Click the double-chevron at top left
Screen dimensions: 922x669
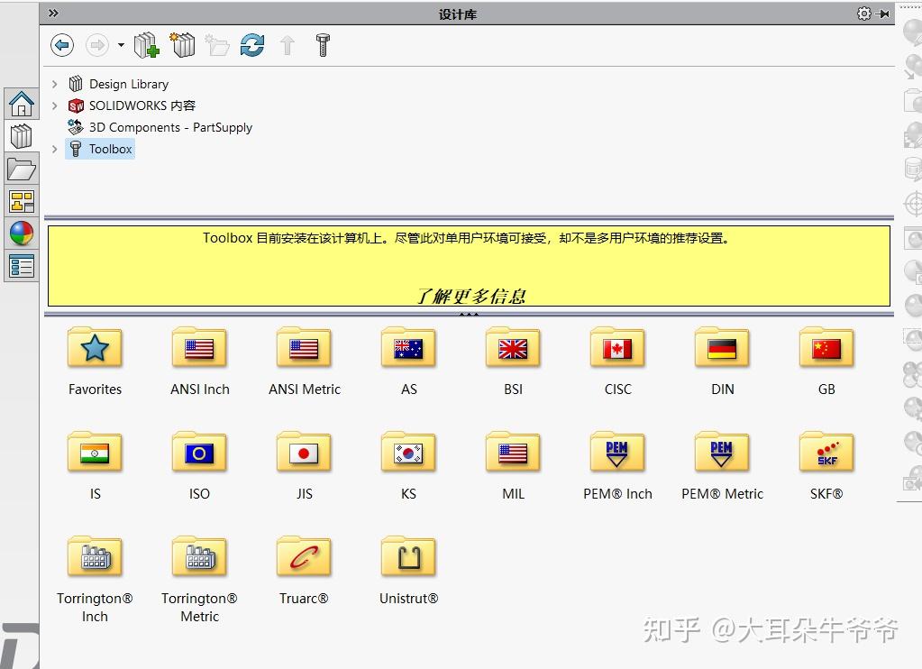(x=54, y=13)
